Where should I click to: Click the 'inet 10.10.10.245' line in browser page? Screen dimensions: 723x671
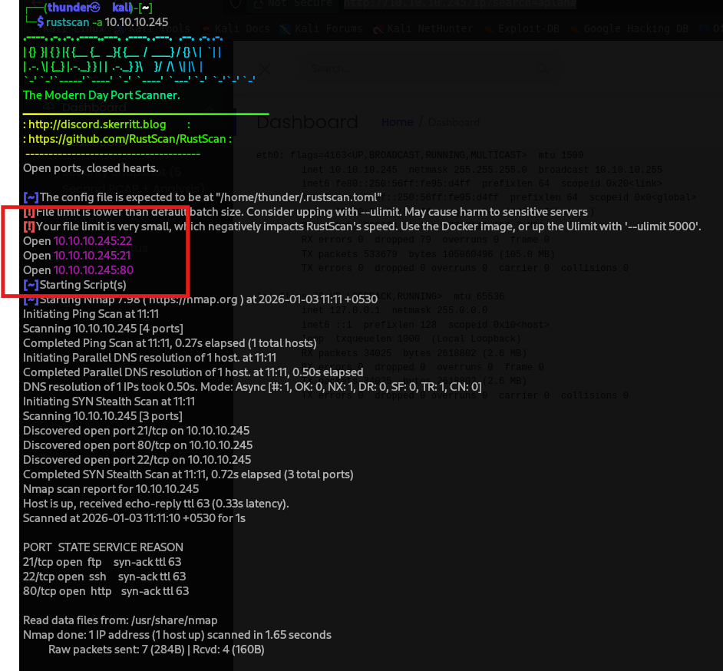[x=481, y=170]
